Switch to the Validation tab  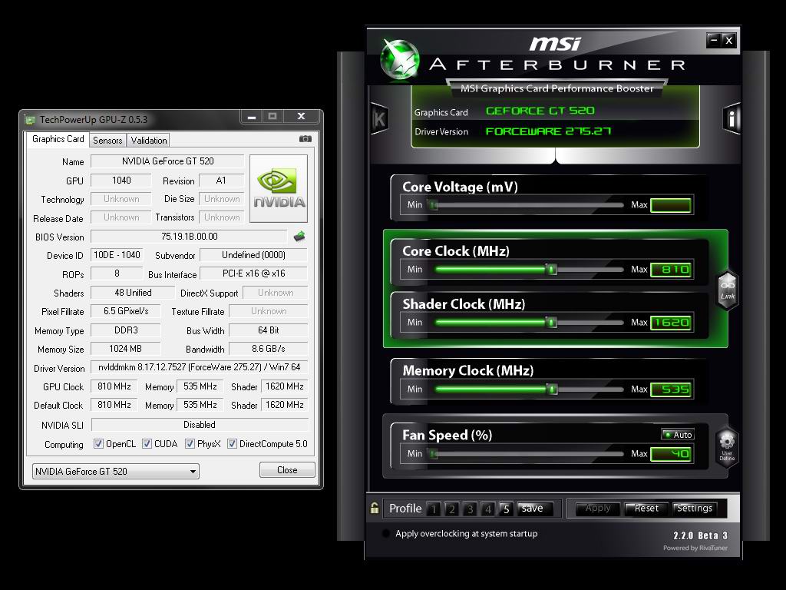tap(148, 140)
